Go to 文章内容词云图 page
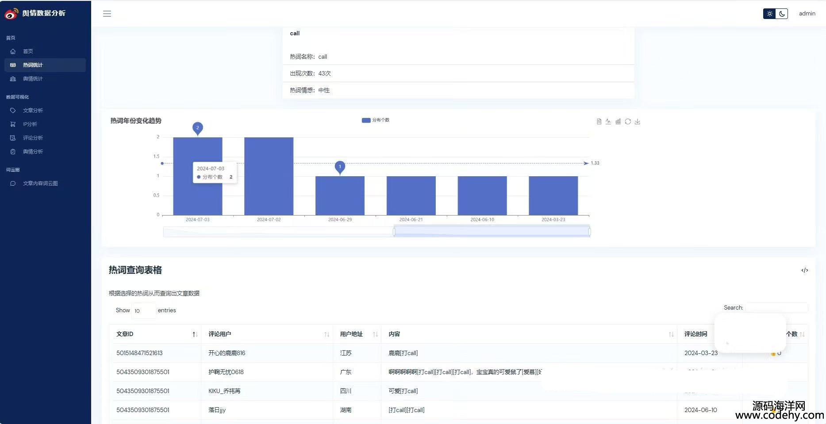The width and height of the screenshot is (826, 424). (x=40, y=184)
